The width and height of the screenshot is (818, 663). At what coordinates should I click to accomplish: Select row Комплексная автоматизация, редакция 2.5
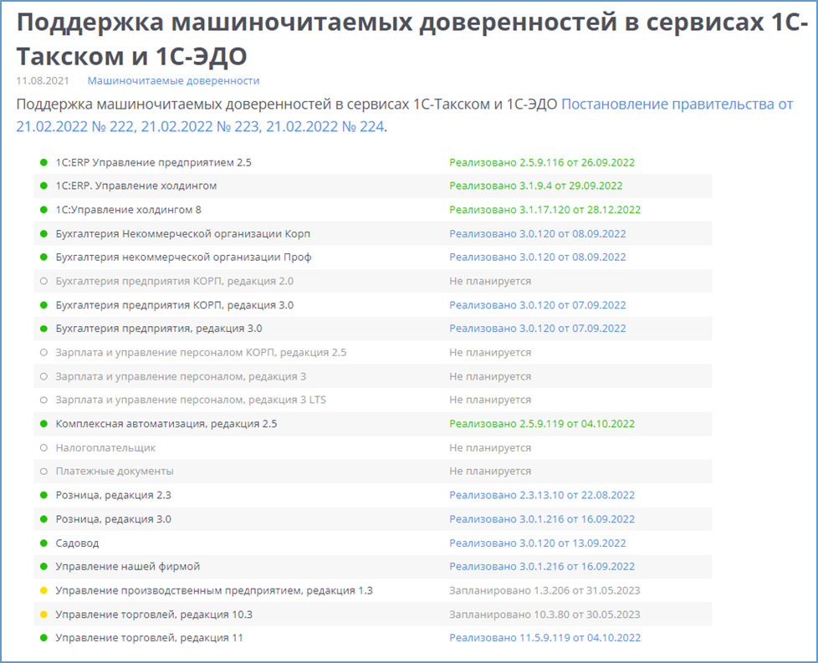click(373, 424)
